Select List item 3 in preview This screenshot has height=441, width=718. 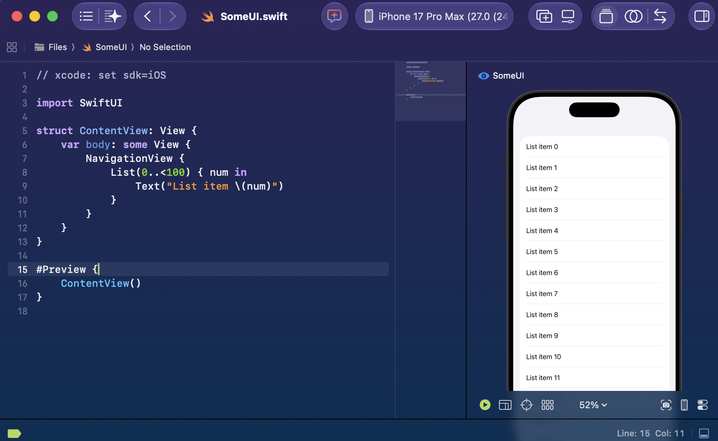594,210
